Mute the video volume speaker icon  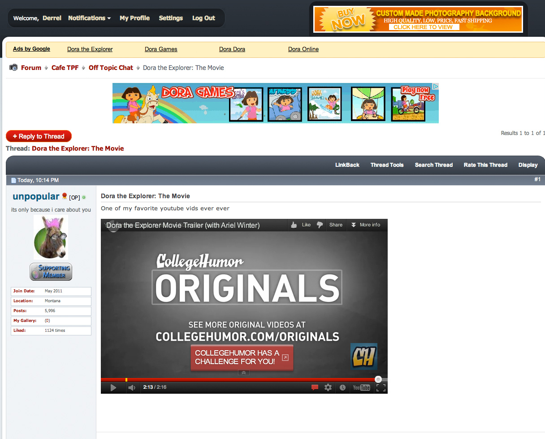[x=132, y=388]
